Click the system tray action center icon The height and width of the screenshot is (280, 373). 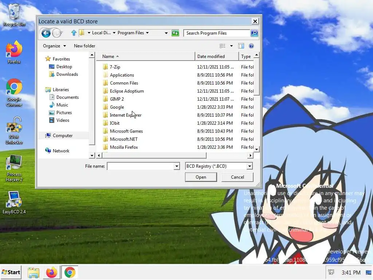[331, 272]
